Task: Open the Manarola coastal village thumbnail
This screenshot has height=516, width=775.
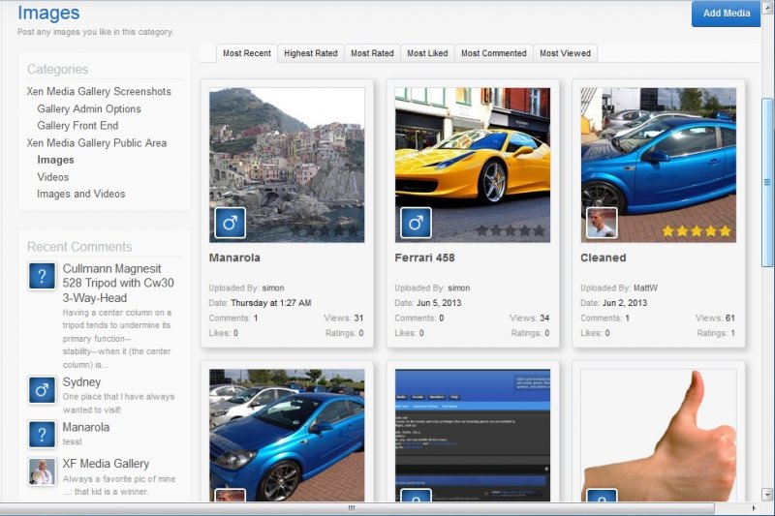Action: pos(287,165)
